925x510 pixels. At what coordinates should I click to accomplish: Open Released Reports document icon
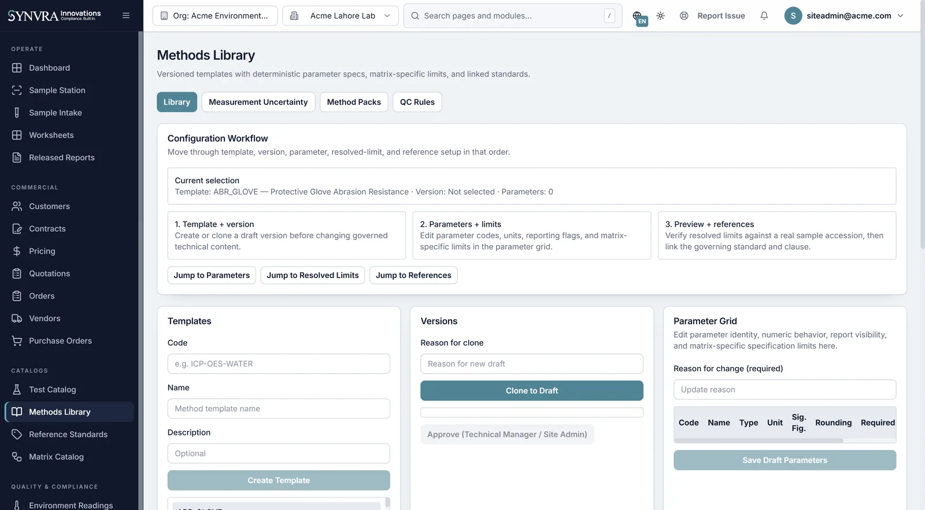[17, 157]
